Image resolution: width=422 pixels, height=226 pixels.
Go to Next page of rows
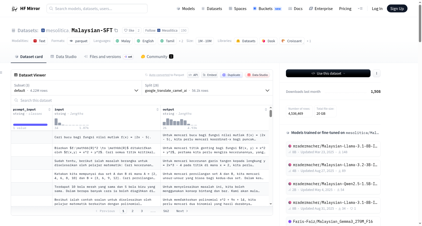(182, 211)
